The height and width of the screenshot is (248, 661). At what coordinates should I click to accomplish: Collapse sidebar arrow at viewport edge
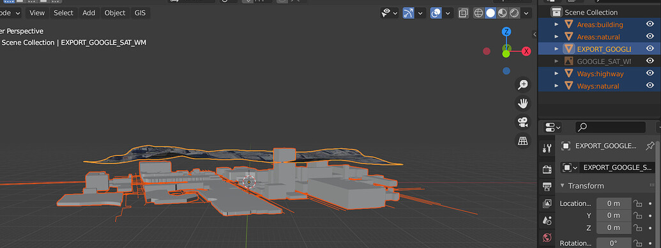point(535,34)
